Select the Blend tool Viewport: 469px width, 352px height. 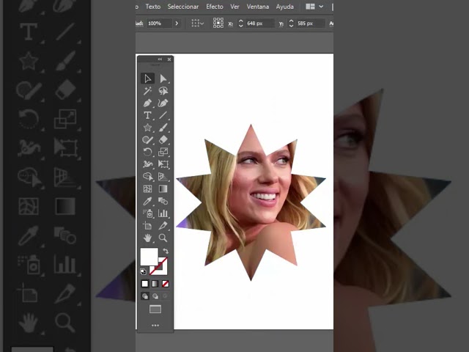click(163, 201)
